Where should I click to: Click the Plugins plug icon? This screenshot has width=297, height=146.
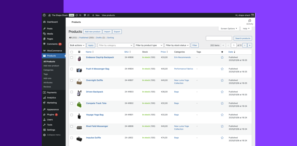click(x=44, y=115)
